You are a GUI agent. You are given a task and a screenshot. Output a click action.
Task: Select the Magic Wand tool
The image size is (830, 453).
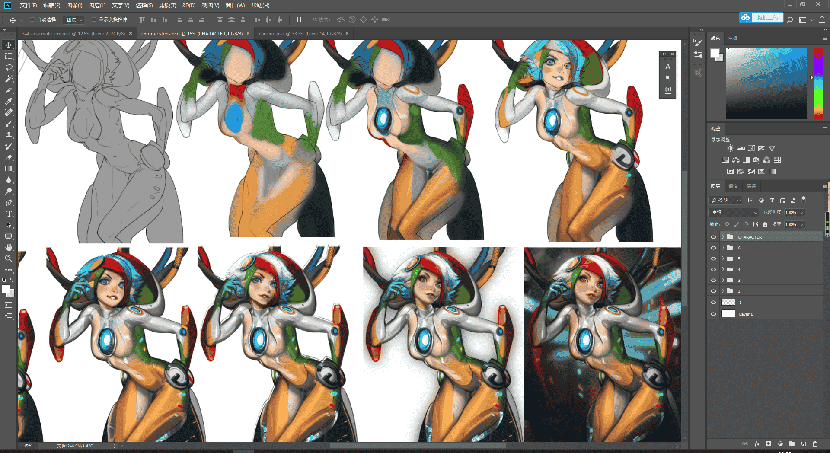click(9, 79)
